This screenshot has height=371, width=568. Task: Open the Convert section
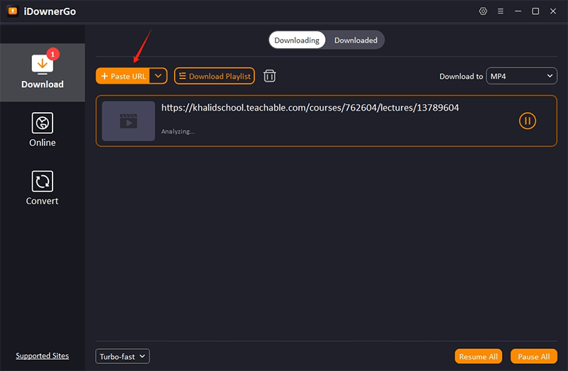(42, 188)
